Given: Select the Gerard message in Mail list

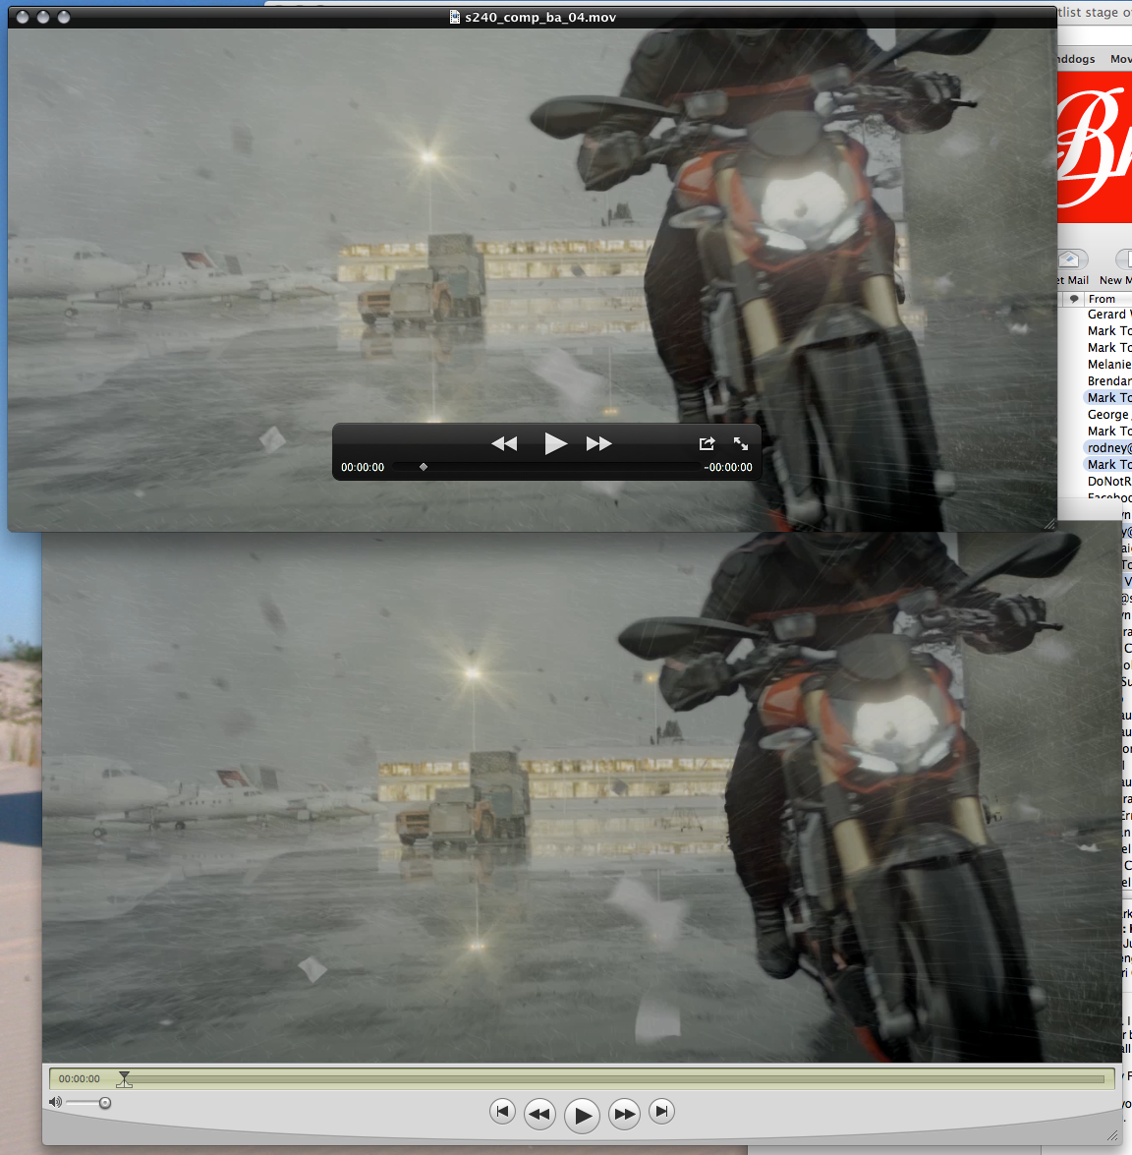Looking at the screenshot, I should (1109, 315).
